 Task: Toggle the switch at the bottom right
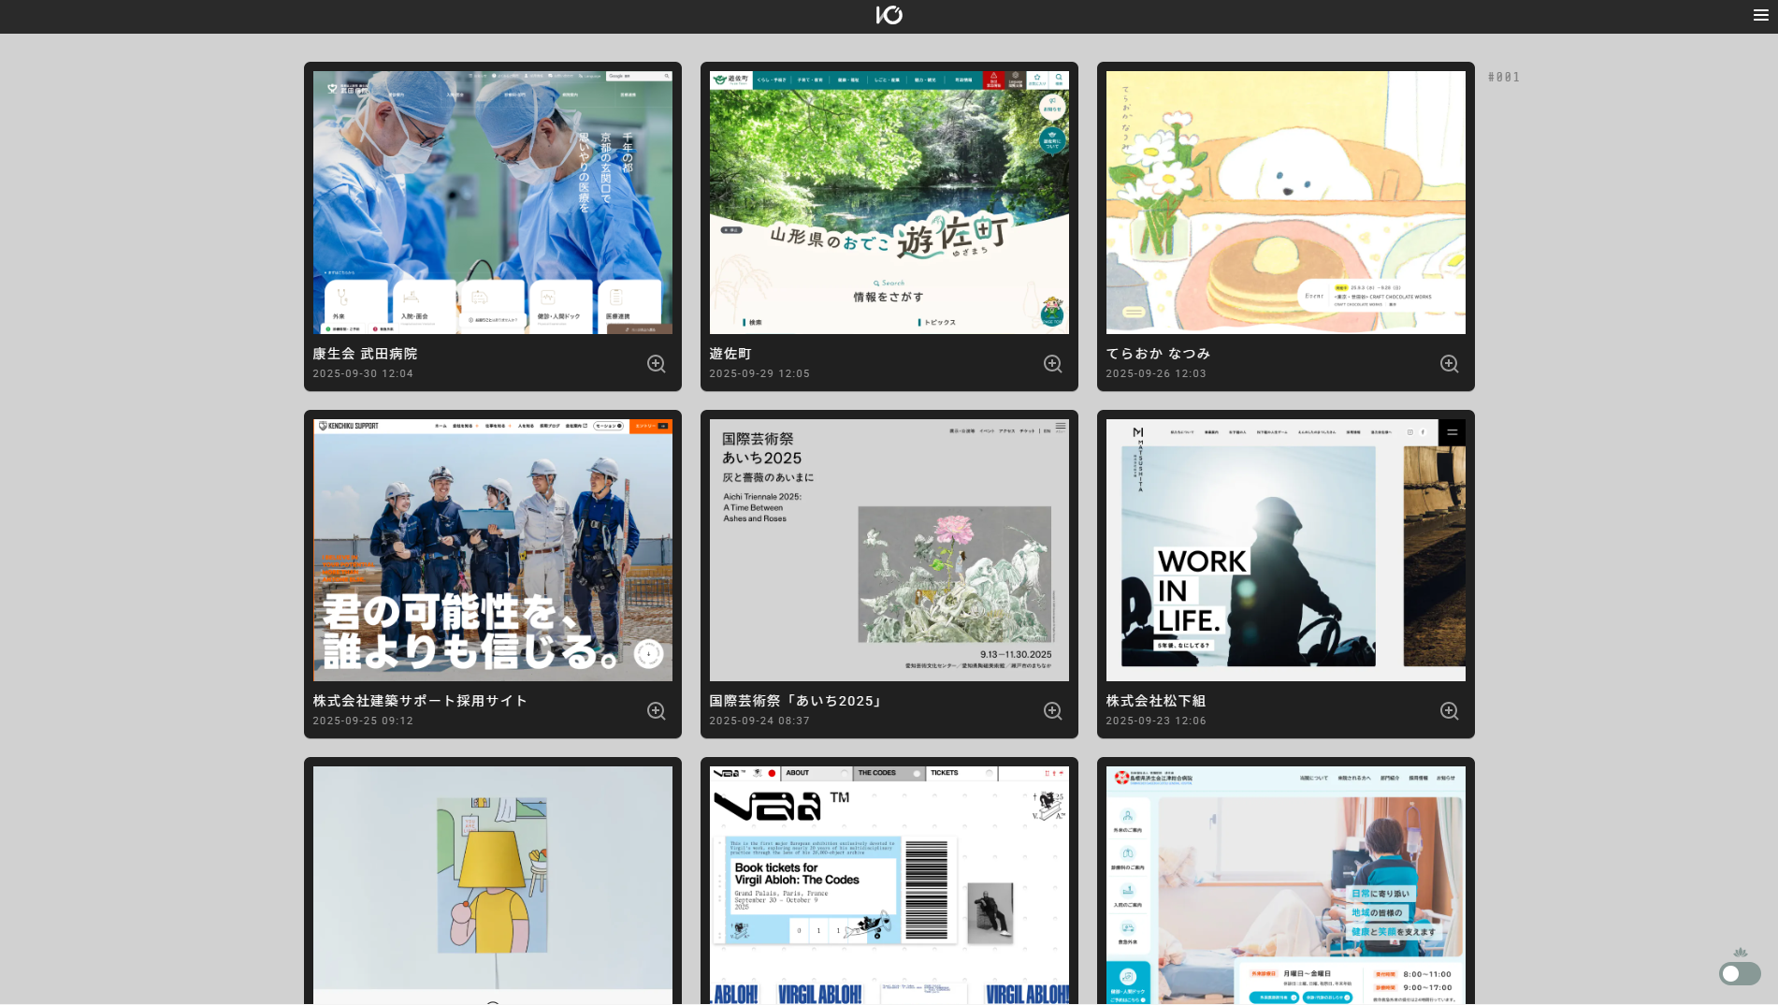coord(1740,974)
